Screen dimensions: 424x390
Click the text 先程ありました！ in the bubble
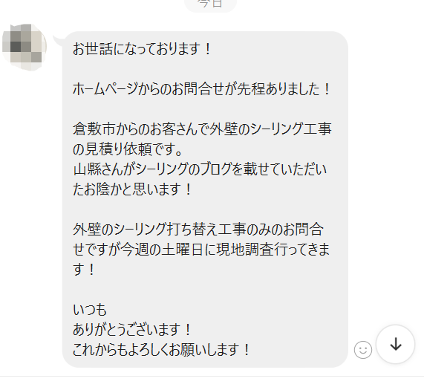284,89
